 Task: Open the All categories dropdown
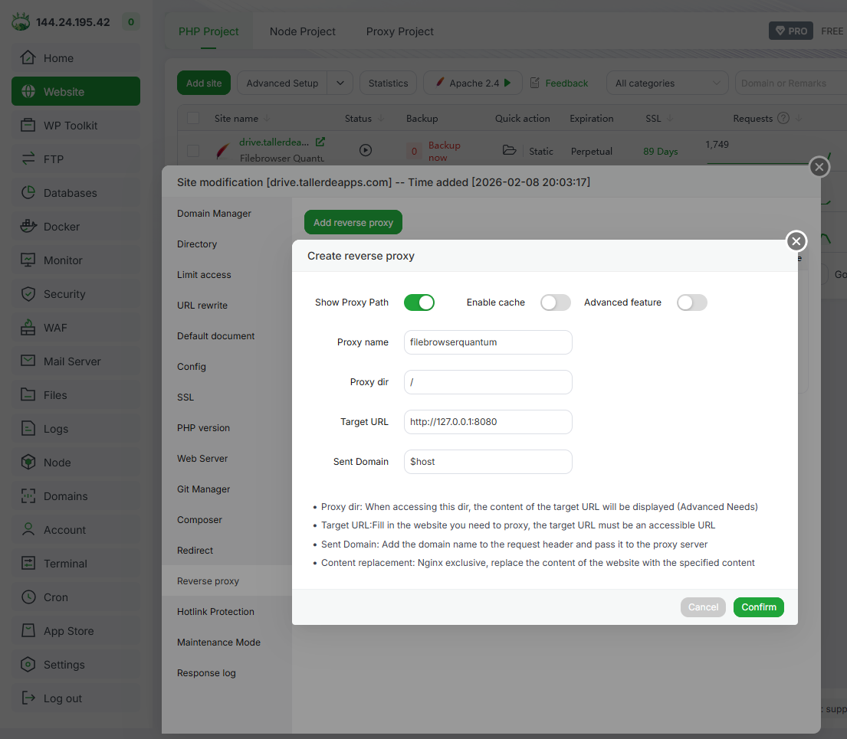point(667,83)
